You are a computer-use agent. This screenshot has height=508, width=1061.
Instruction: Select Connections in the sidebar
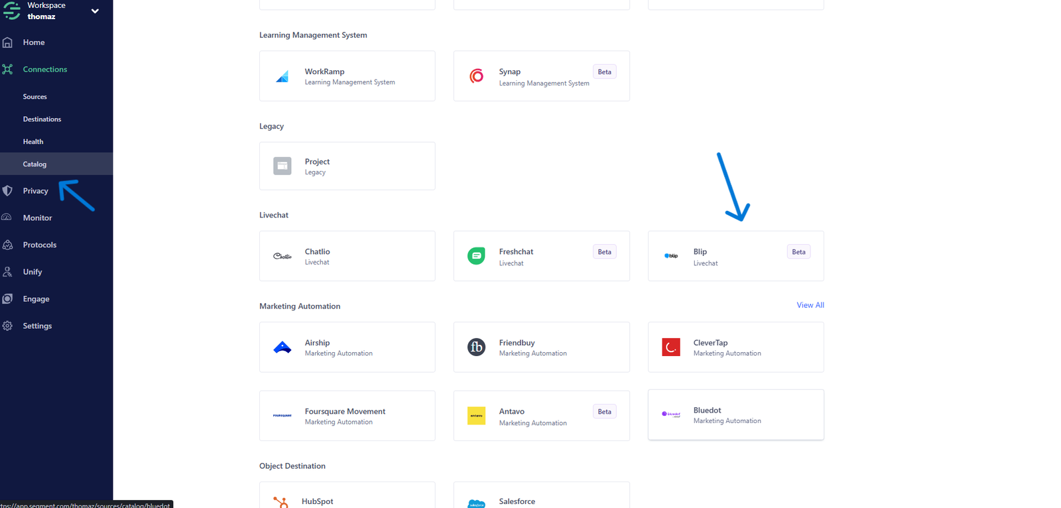45,69
